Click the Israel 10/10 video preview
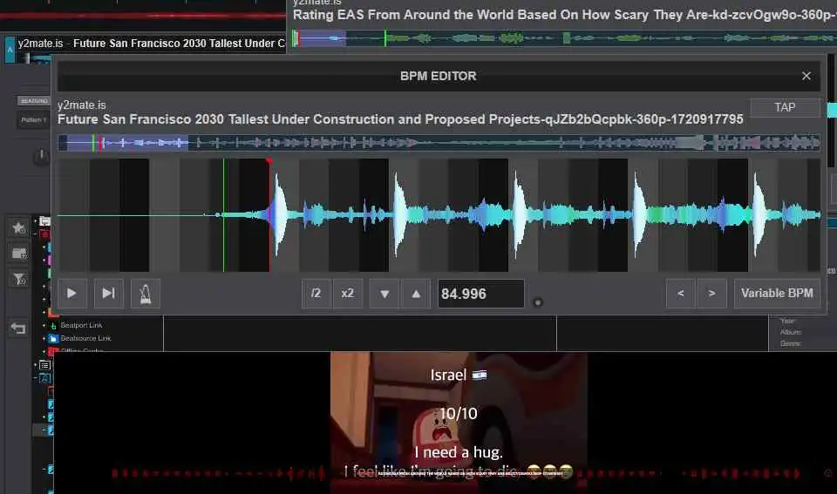 (459, 422)
